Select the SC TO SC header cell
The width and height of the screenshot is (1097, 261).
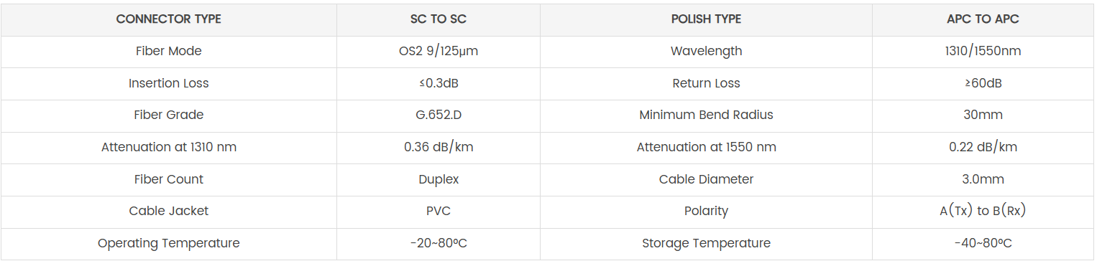(x=439, y=19)
